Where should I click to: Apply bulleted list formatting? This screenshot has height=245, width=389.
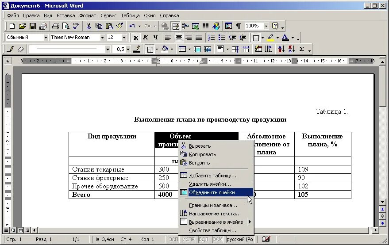pos(222,38)
